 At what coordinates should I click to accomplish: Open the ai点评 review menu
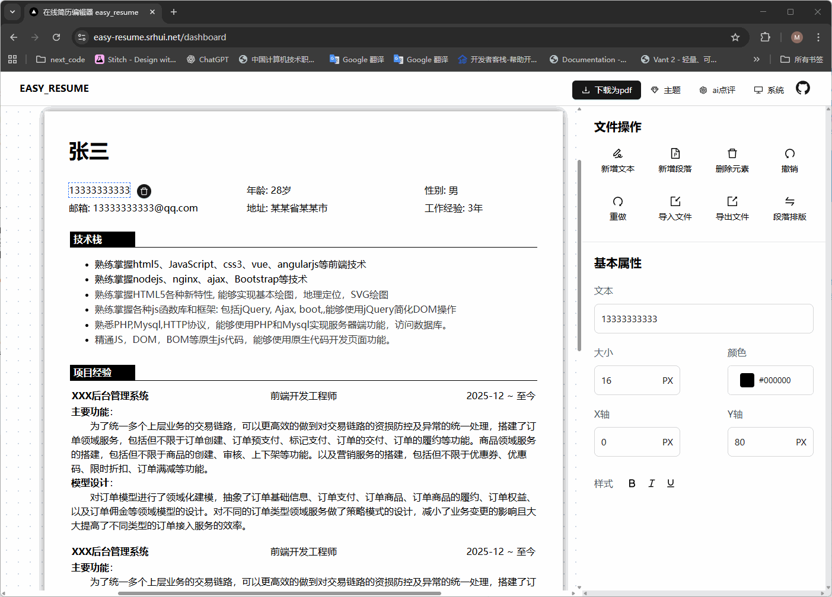pyautogui.click(x=717, y=90)
